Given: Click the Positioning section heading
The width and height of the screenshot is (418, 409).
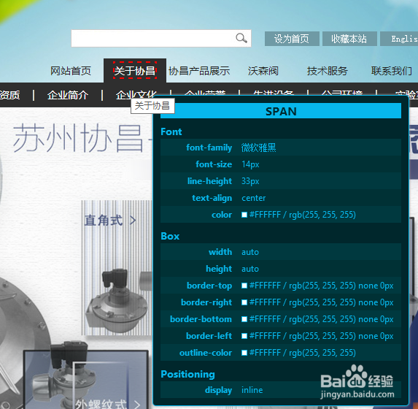Looking at the screenshot, I should [187, 374].
